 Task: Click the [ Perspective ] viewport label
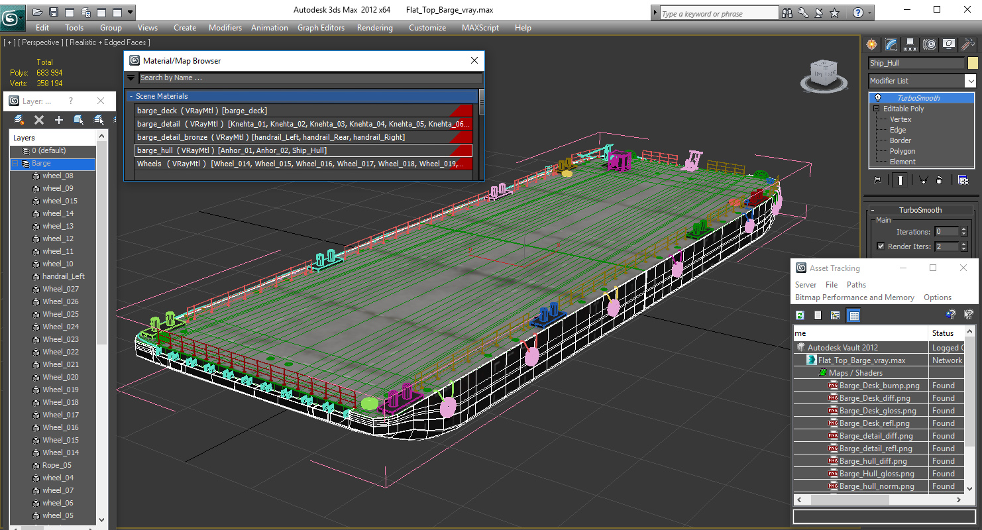[x=40, y=42]
